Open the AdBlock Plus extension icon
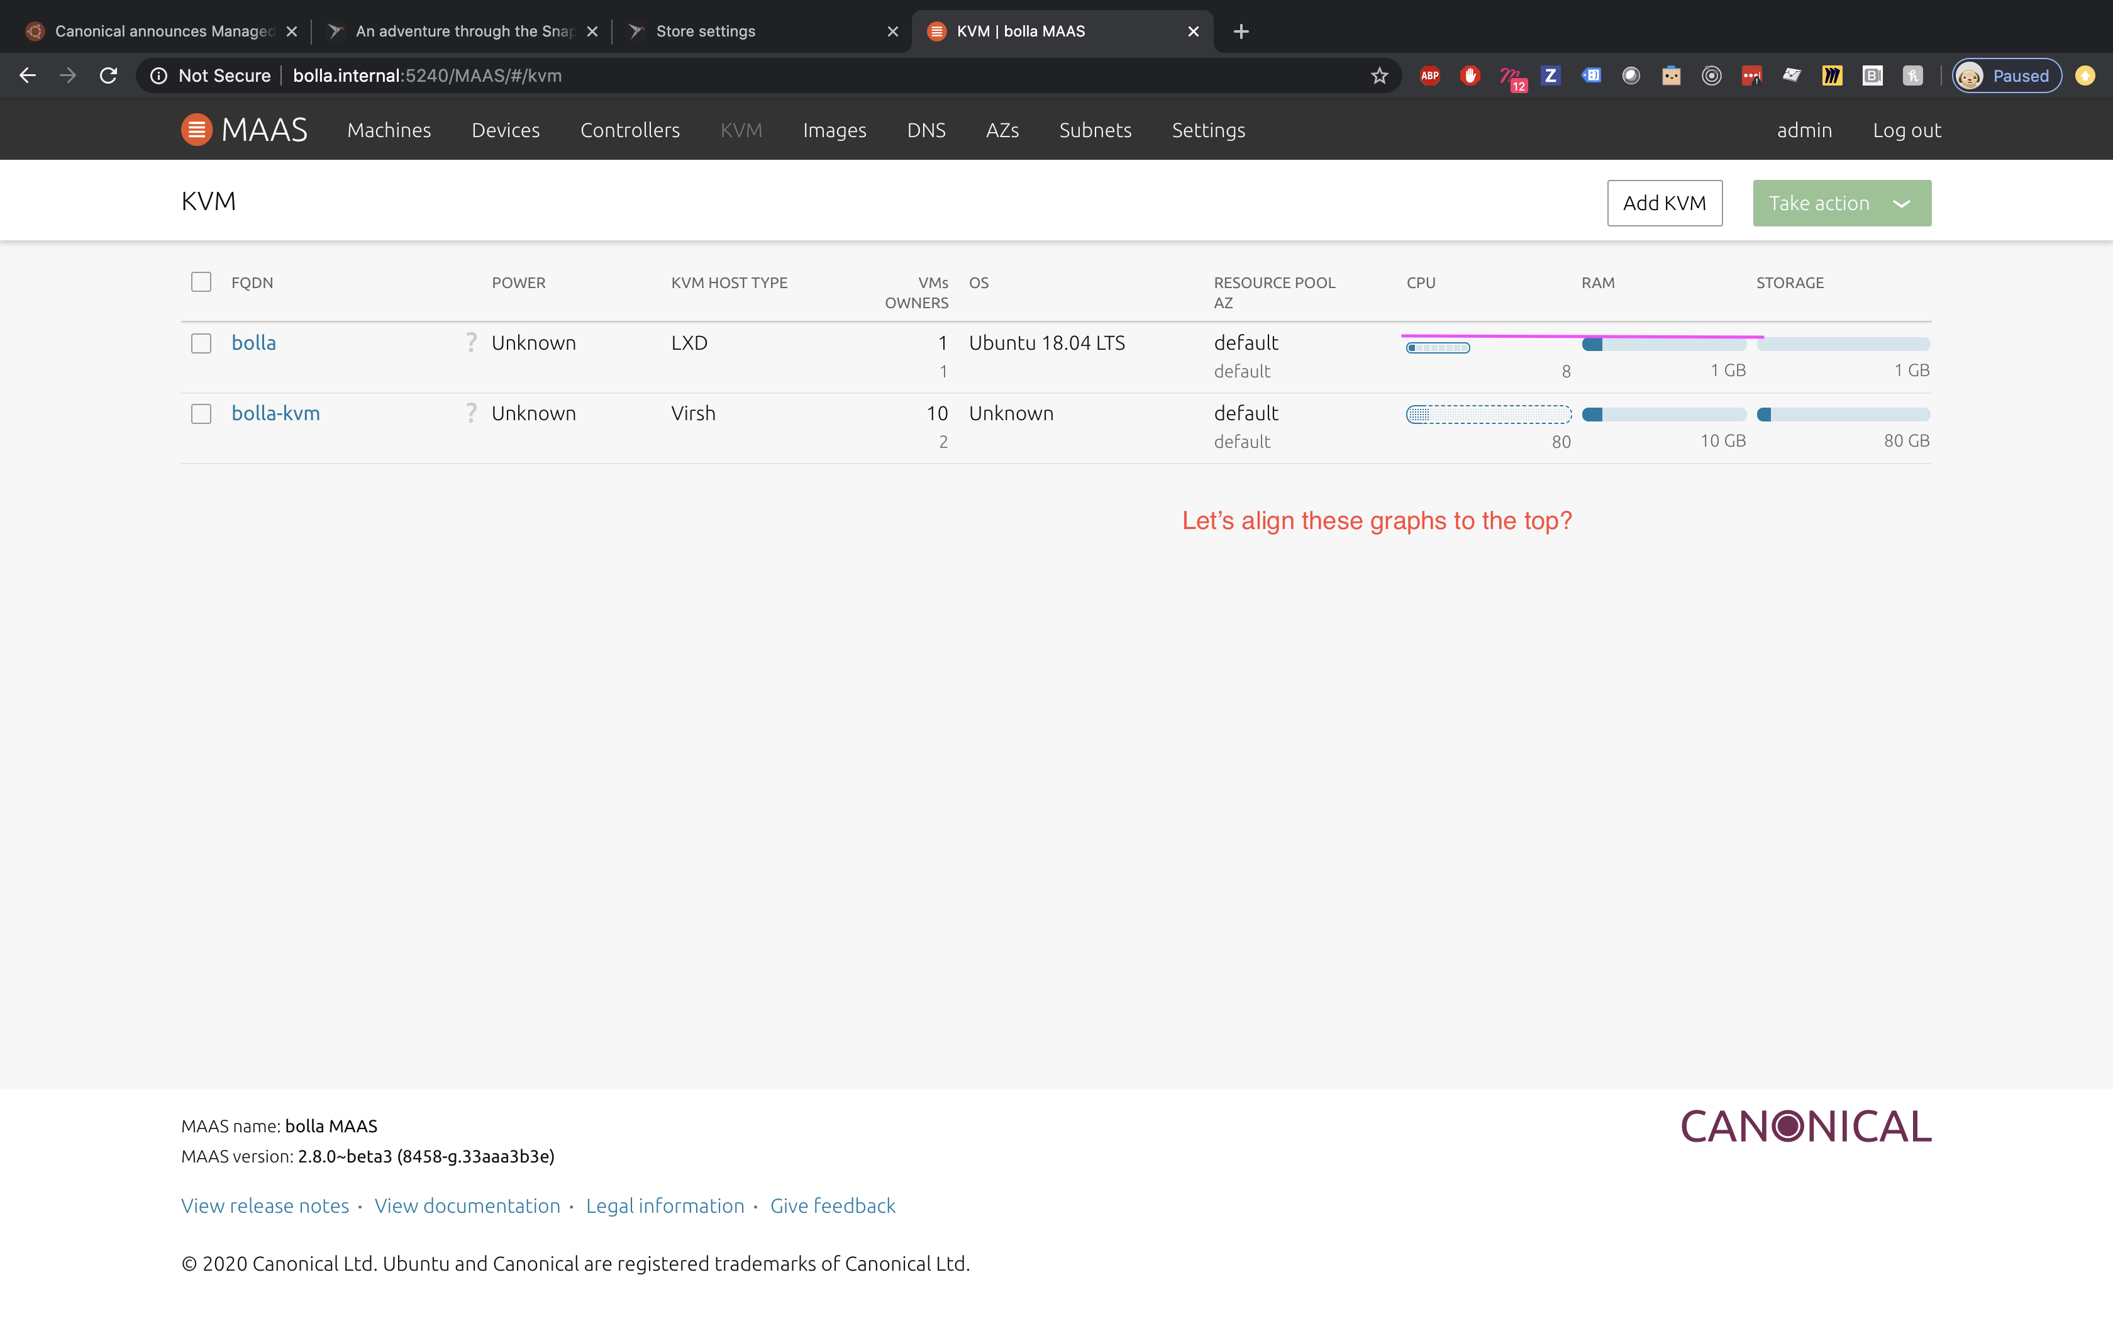 click(1429, 75)
